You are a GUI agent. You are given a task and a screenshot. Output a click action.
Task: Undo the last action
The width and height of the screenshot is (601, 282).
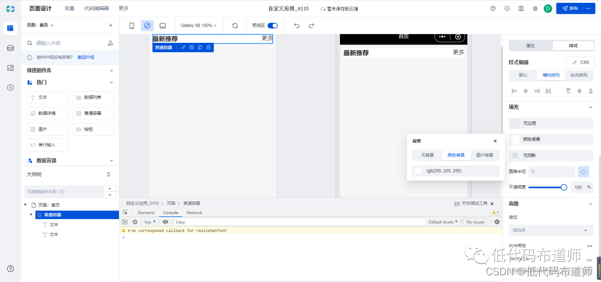(x=297, y=26)
